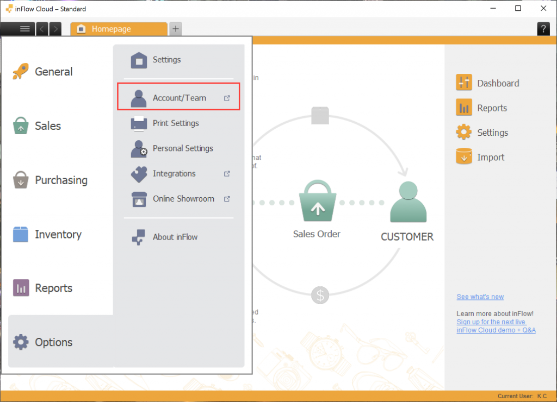Go forward with the right arrow button
Image resolution: width=557 pixels, height=402 pixels.
click(x=55, y=29)
